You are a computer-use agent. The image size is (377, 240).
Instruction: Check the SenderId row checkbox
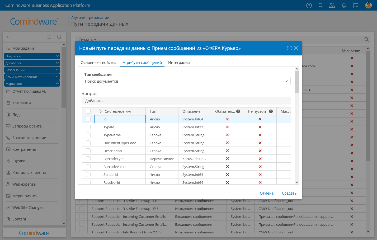tap(88, 175)
